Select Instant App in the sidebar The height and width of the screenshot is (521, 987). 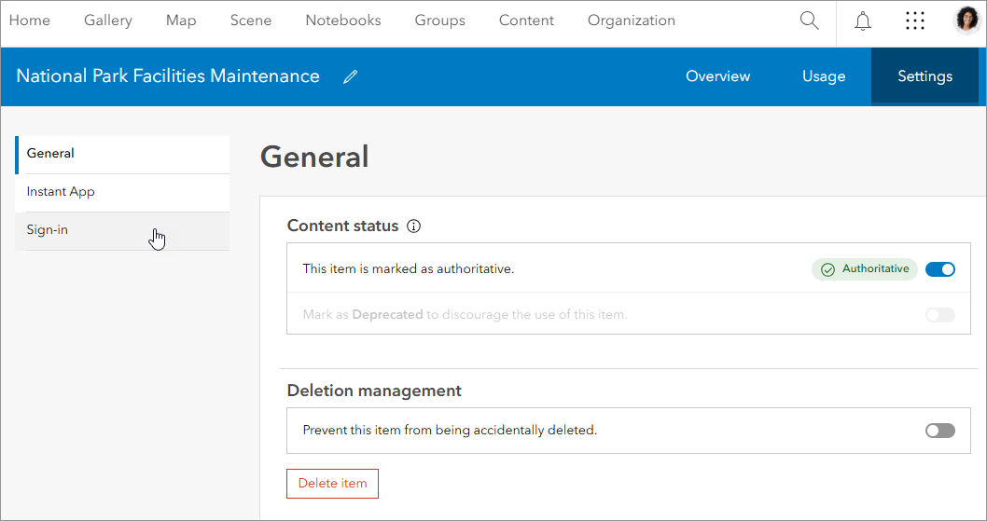[61, 192]
